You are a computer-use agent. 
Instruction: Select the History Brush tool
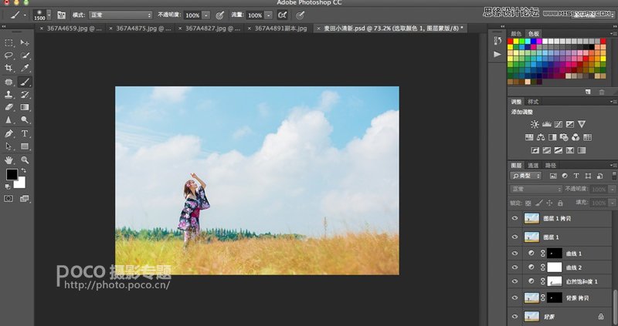[x=25, y=94]
